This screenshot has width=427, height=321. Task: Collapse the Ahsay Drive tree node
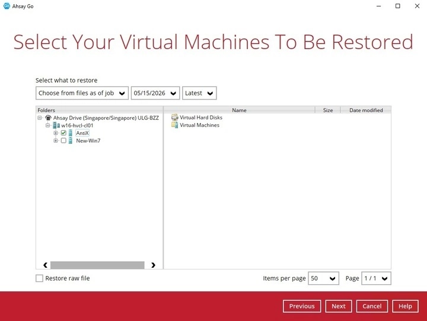tap(40, 118)
